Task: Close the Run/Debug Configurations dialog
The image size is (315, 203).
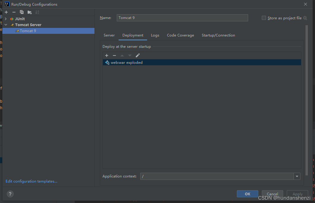Action: click(305, 4)
